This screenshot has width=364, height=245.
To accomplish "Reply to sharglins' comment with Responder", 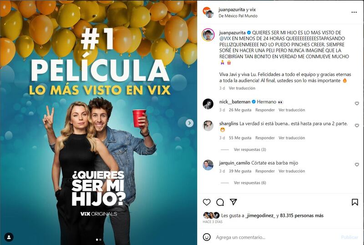I will click(x=265, y=138).
